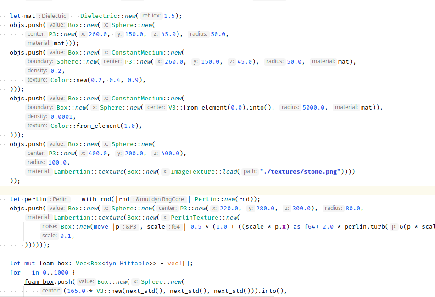
Task: Click the "./textures/stone.png" path string
Action: pyautogui.click(x=300, y=172)
